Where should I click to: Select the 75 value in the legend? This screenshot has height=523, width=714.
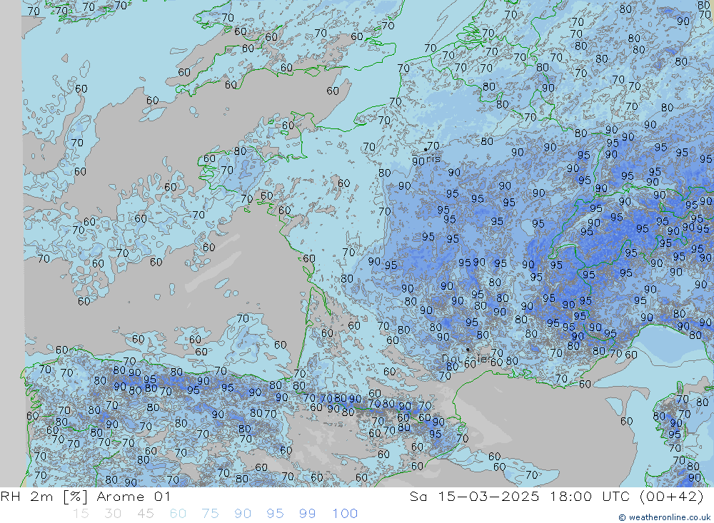[x=210, y=514]
